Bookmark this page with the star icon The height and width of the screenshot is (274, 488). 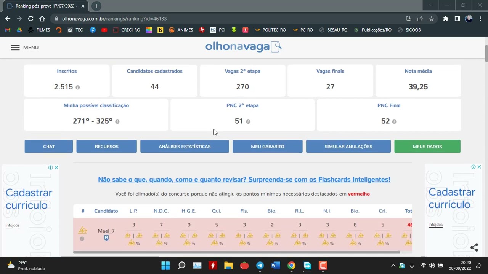coord(432,18)
